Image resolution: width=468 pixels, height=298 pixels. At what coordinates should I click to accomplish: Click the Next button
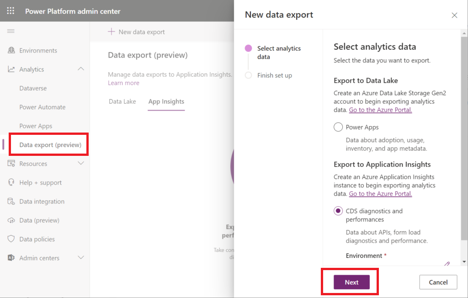(x=351, y=282)
